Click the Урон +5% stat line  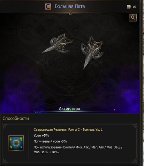coord(41,136)
